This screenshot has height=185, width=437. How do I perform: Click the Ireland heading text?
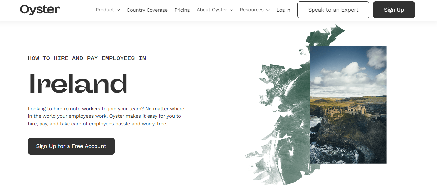[x=78, y=83]
